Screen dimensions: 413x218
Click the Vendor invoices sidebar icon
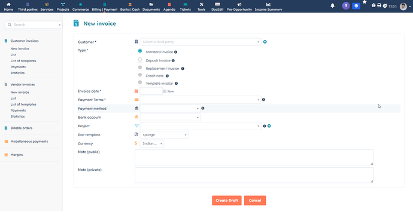tap(6, 84)
